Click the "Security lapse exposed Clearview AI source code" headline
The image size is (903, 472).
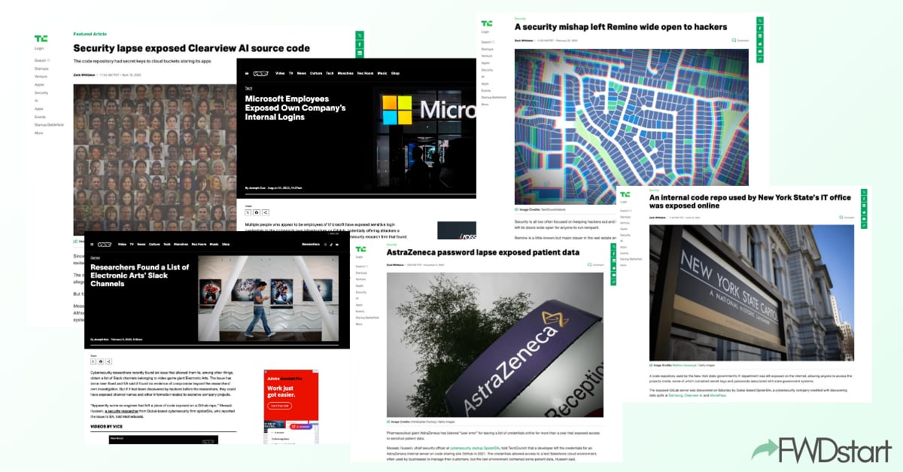pos(192,48)
